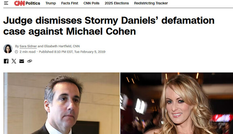233x134 pixels.
Task: Open the hamburger navigation menu
Action: [6, 3]
